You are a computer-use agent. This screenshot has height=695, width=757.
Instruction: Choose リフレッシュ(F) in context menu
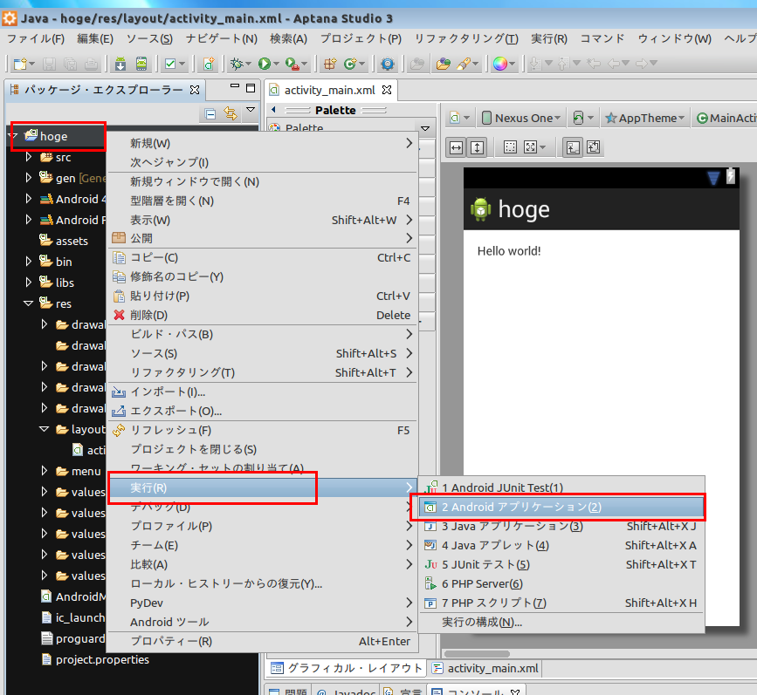[x=263, y=430]
